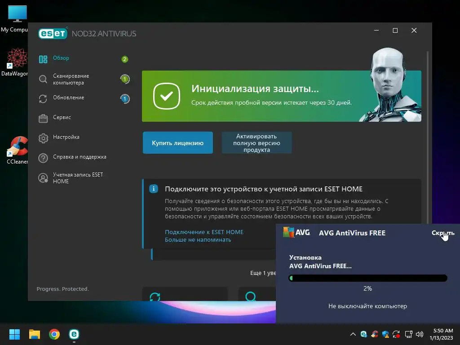Expand the Еще 1 уведомление notifications
This screenshot has height=345, width=460.
pos(263,273)
